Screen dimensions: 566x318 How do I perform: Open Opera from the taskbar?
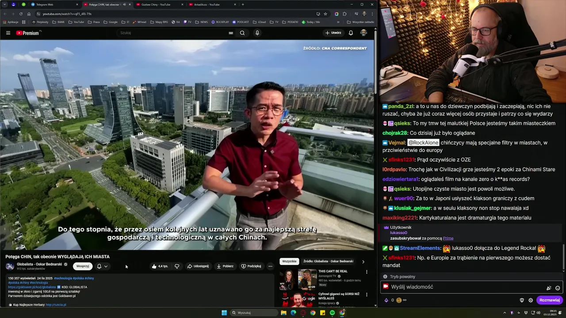[x=303, y=313]
